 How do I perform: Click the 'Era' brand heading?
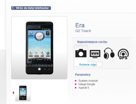tap(80, 25)
